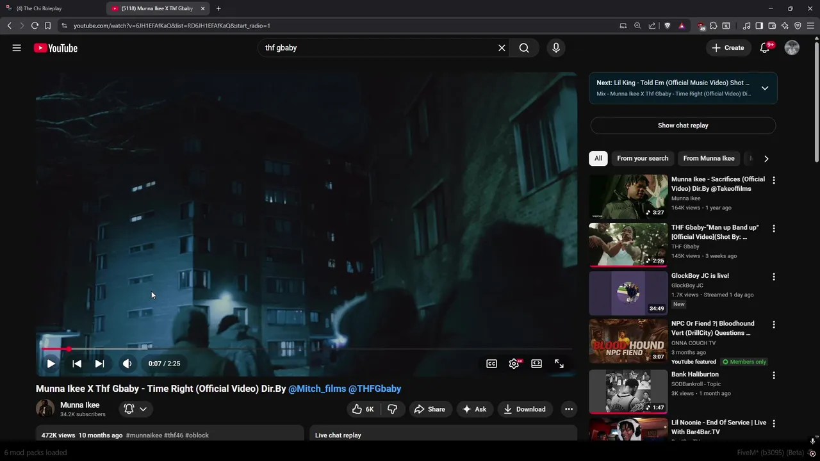Select the From your search chip
Viewport: 820px width, 461px height.
click(643, 158)
